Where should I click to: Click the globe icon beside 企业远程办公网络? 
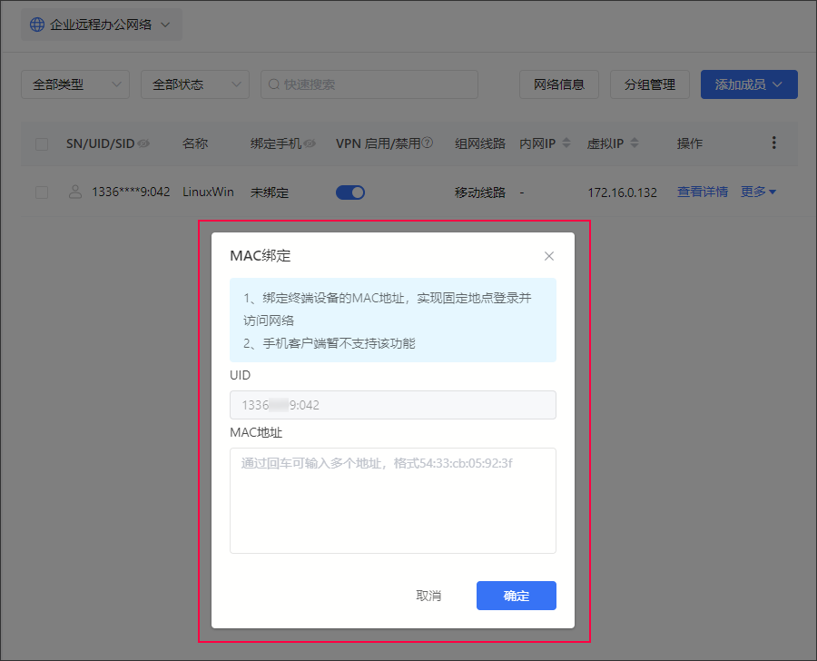pos(37,25)
